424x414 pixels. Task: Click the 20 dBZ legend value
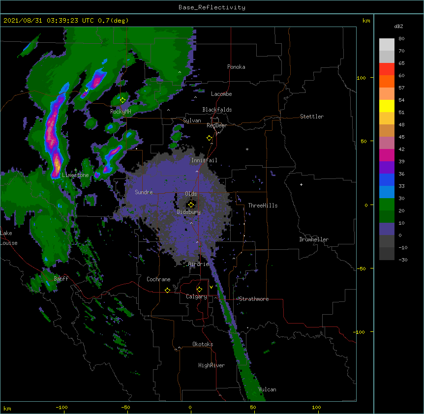pyautogui.click(x=401, y=211)
